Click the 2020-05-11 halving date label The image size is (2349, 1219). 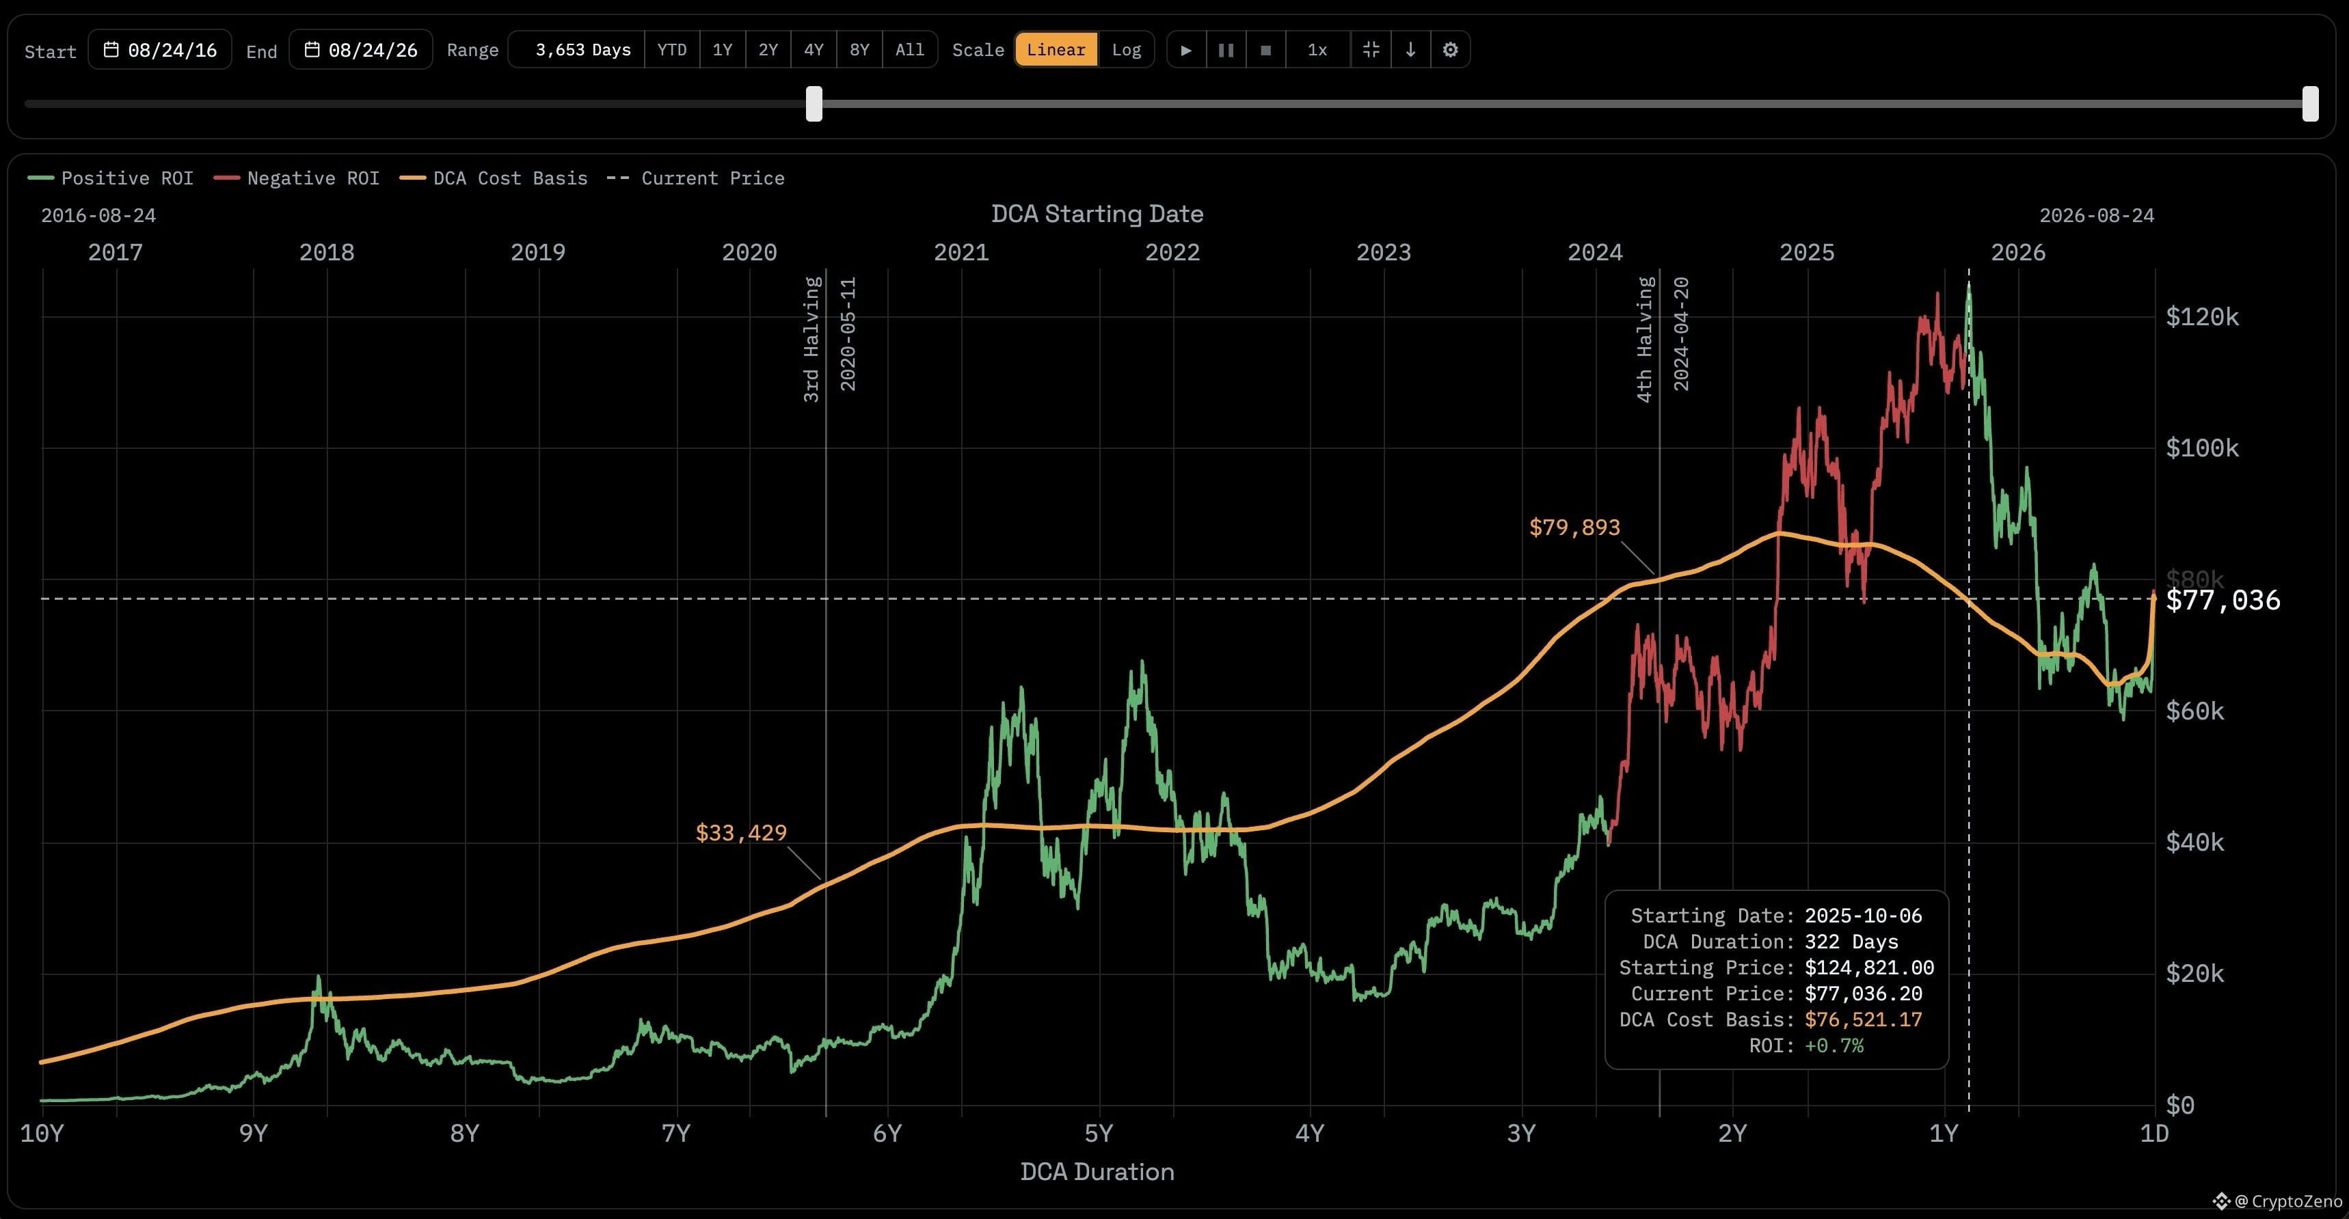pos(848,335)
